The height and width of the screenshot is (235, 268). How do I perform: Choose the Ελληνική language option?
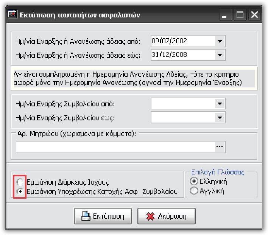194,181
